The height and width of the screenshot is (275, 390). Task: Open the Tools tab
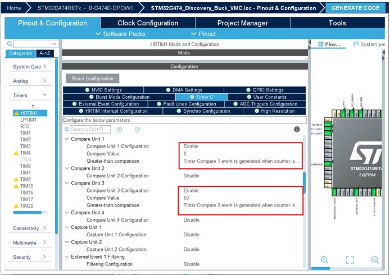point(337,23)
